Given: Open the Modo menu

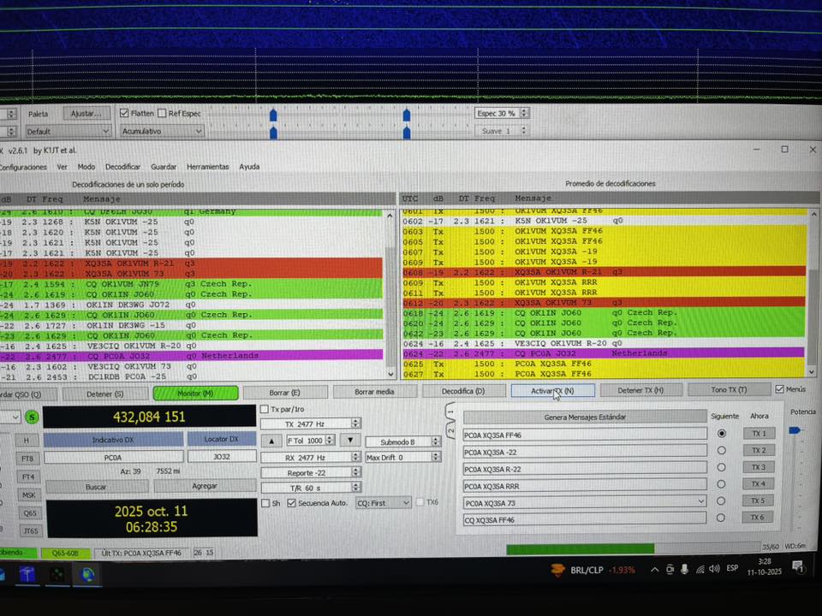Looking at the screenshot, I should 86,167.
